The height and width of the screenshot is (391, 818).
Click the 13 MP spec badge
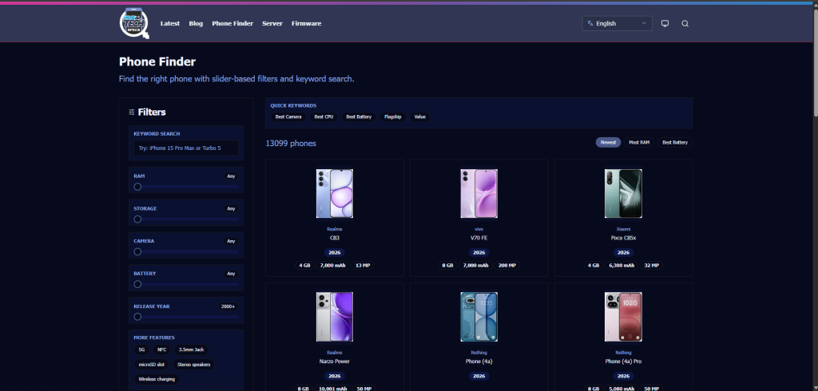pos(363,266)
